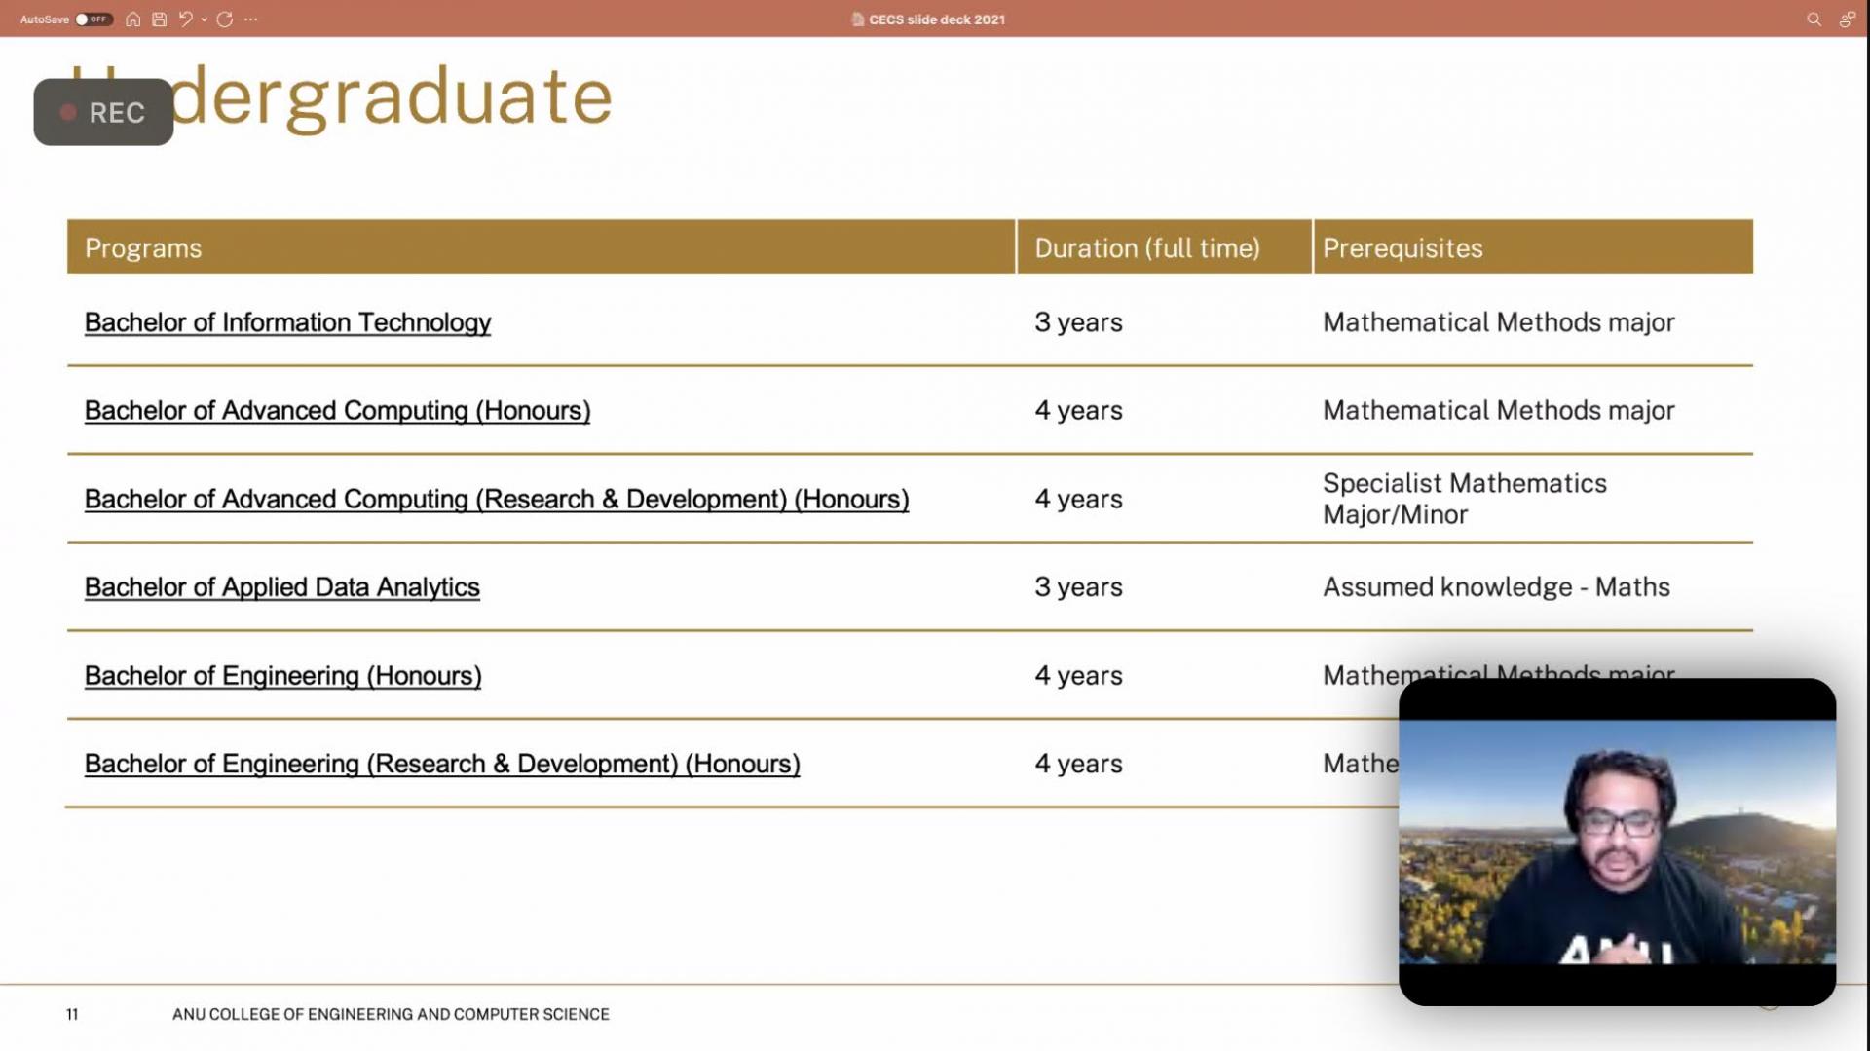Open Bachelor of Advanced Computing (Honours) link
Screen dimensions: 1870x1051
pyautogui.click(x=337, y=411)
